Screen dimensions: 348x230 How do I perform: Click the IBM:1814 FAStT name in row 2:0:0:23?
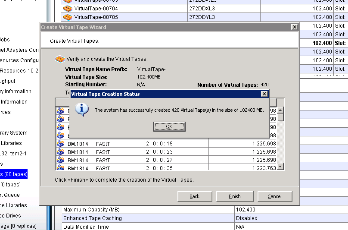[x=88, y=152]
